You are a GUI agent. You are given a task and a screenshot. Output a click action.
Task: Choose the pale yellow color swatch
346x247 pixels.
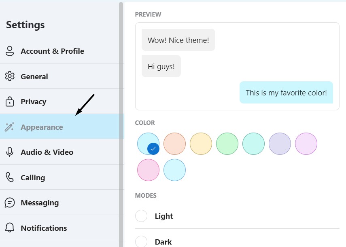tap(201, 144)
